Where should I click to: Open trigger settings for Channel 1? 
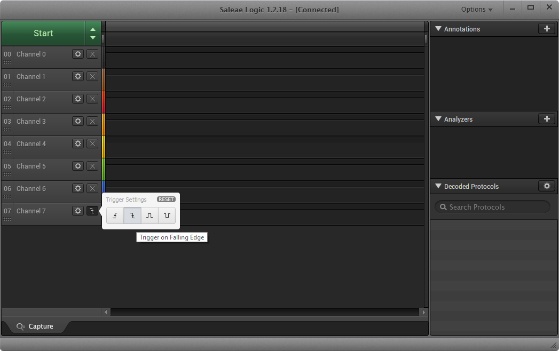coord(92,76)
